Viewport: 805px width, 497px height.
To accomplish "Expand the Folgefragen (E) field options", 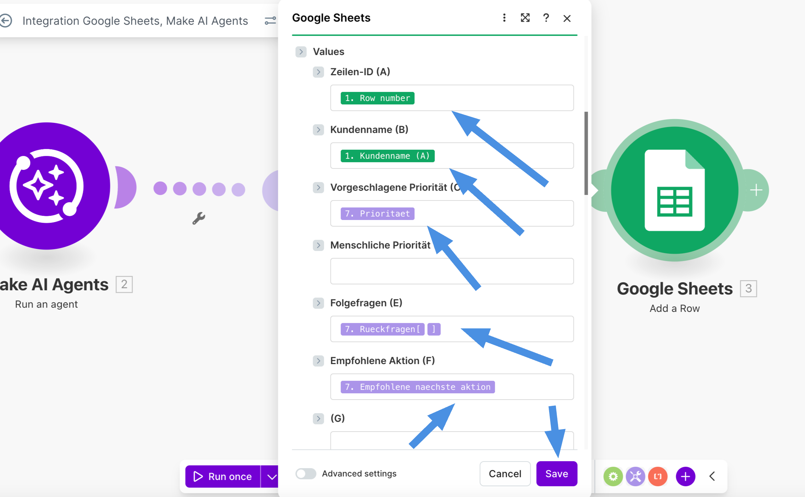I will pos(318,303).
